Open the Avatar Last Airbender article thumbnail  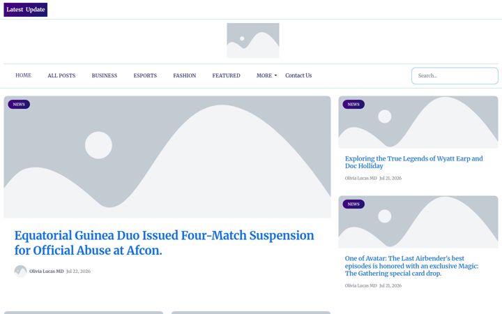pyautogui.click(x=418, y=222)
